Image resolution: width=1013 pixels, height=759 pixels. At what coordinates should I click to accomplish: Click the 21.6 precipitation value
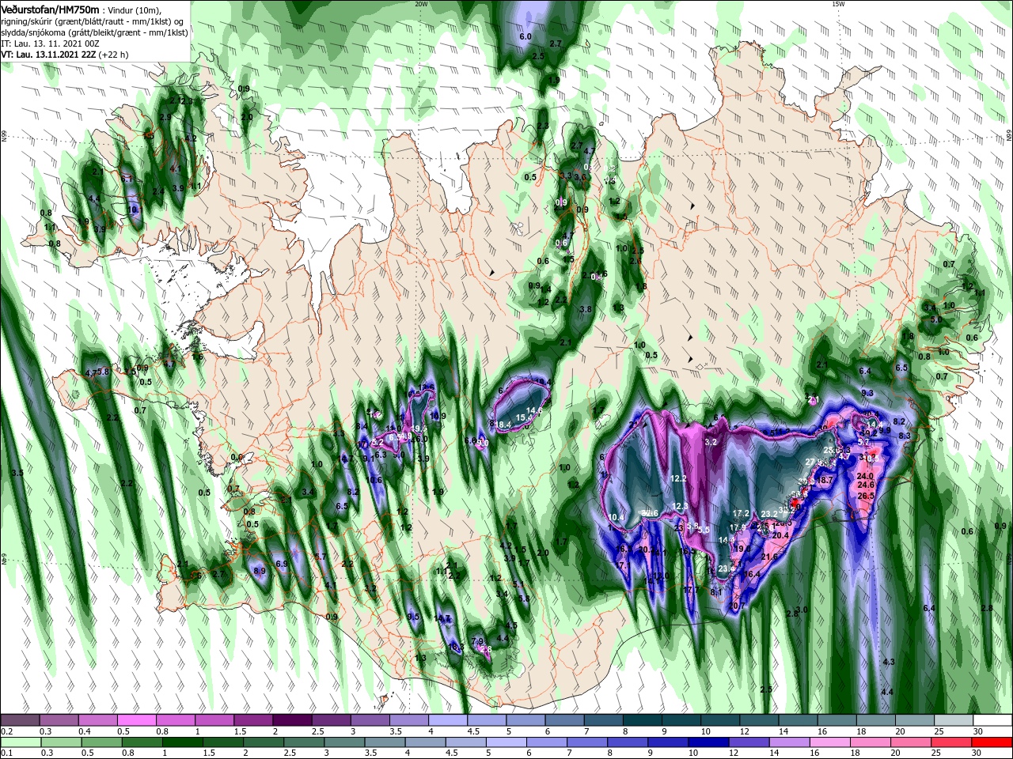click(769, 557)
